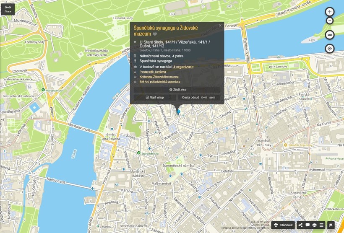Open the Trasa route planner button

point(8,9)
